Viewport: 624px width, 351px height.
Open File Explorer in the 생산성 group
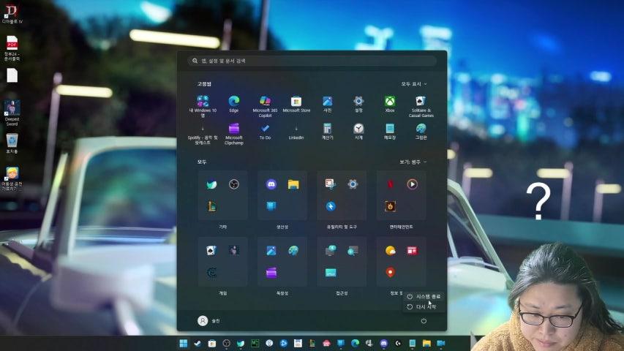click(293, 184)
